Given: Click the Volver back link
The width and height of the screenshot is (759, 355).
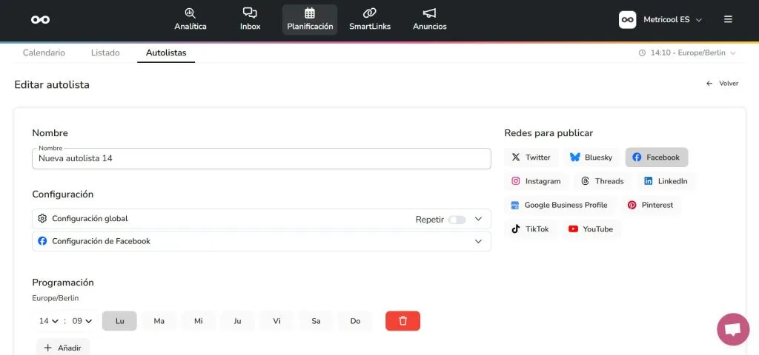Looking at the screenshot, I should click(x=722, y=84).
